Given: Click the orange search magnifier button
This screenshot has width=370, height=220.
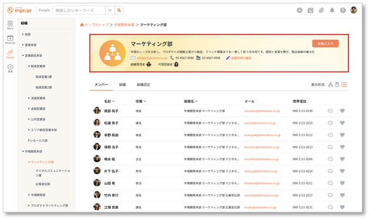Looking at the screenshot, I should [x=119, y=11].
